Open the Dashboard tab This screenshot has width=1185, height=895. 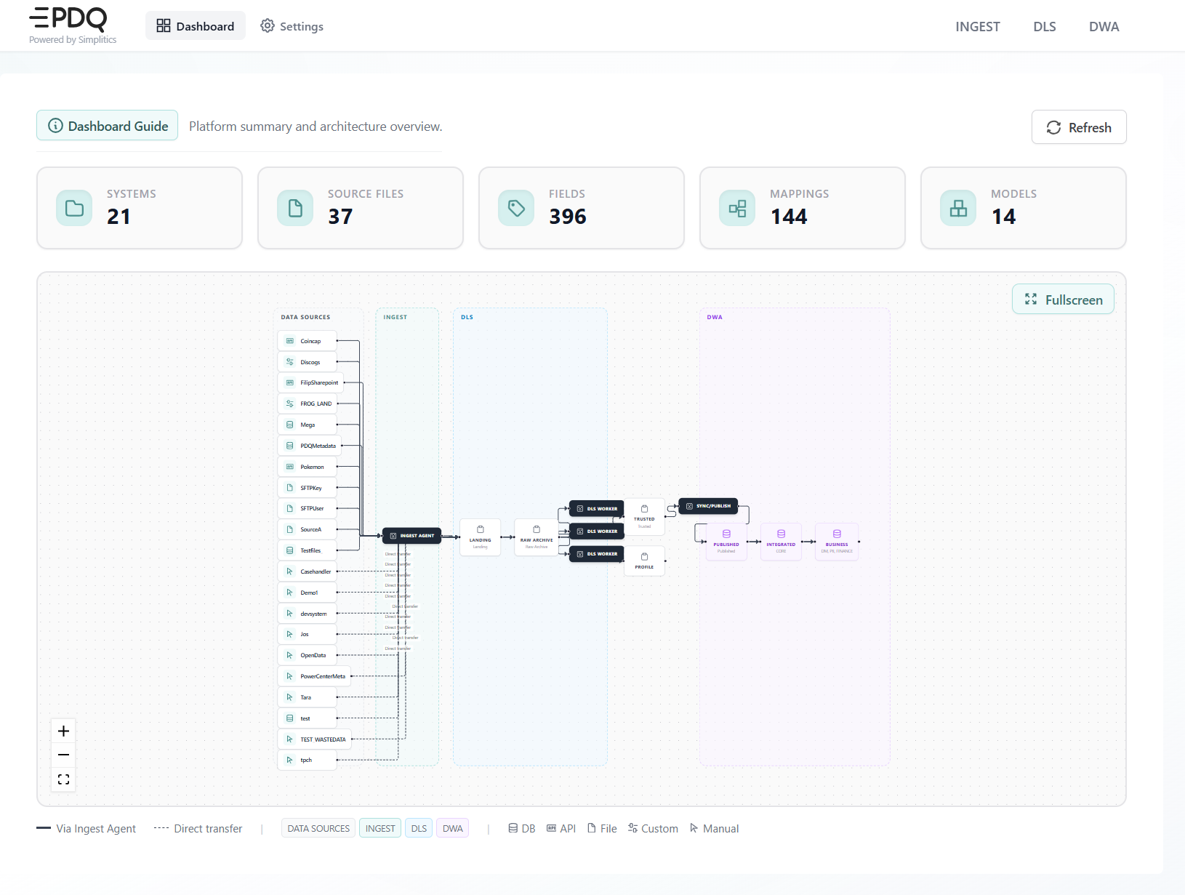[x=196, y=26]
